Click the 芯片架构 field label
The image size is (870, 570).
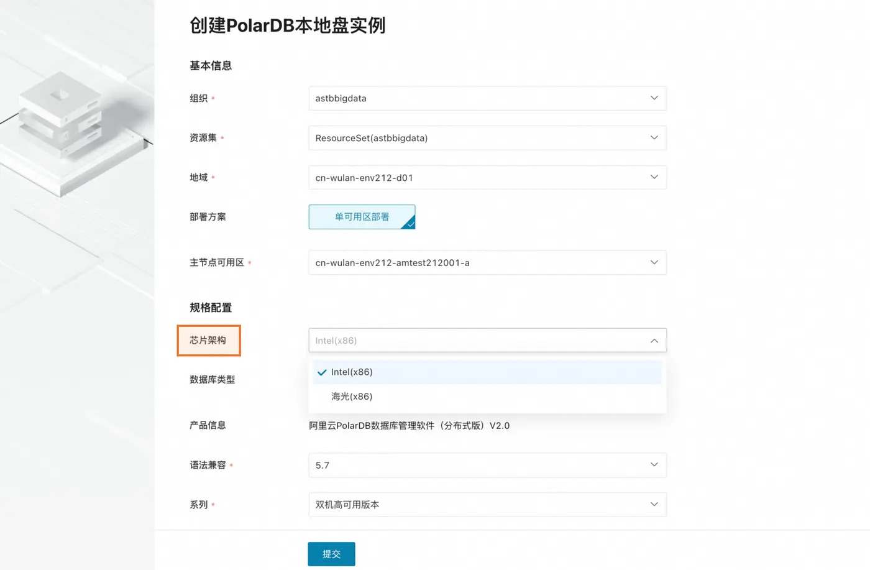[208, 341]
